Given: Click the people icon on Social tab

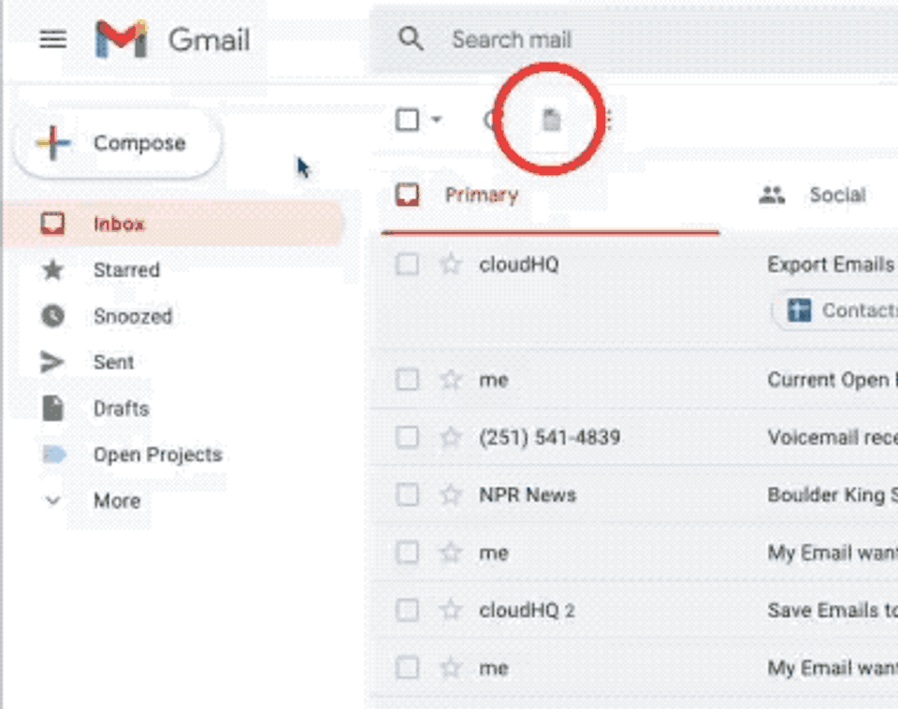Looking at the screenshot, I should pyautogui.click(x=772, y=195).
